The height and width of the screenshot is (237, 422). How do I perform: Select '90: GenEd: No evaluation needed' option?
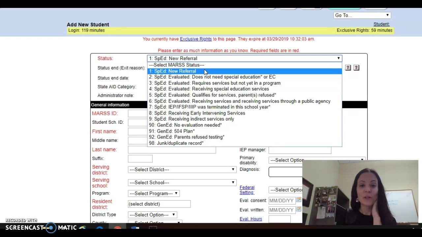coord(245,125)
